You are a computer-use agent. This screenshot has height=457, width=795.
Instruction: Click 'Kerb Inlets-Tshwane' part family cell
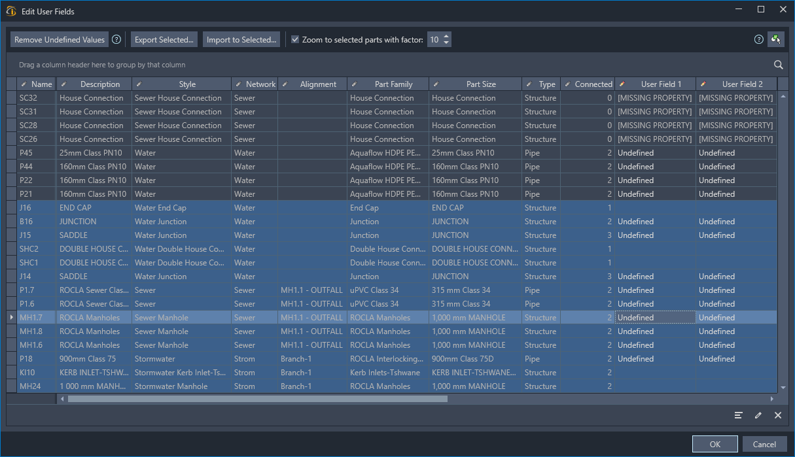[388, 373]
